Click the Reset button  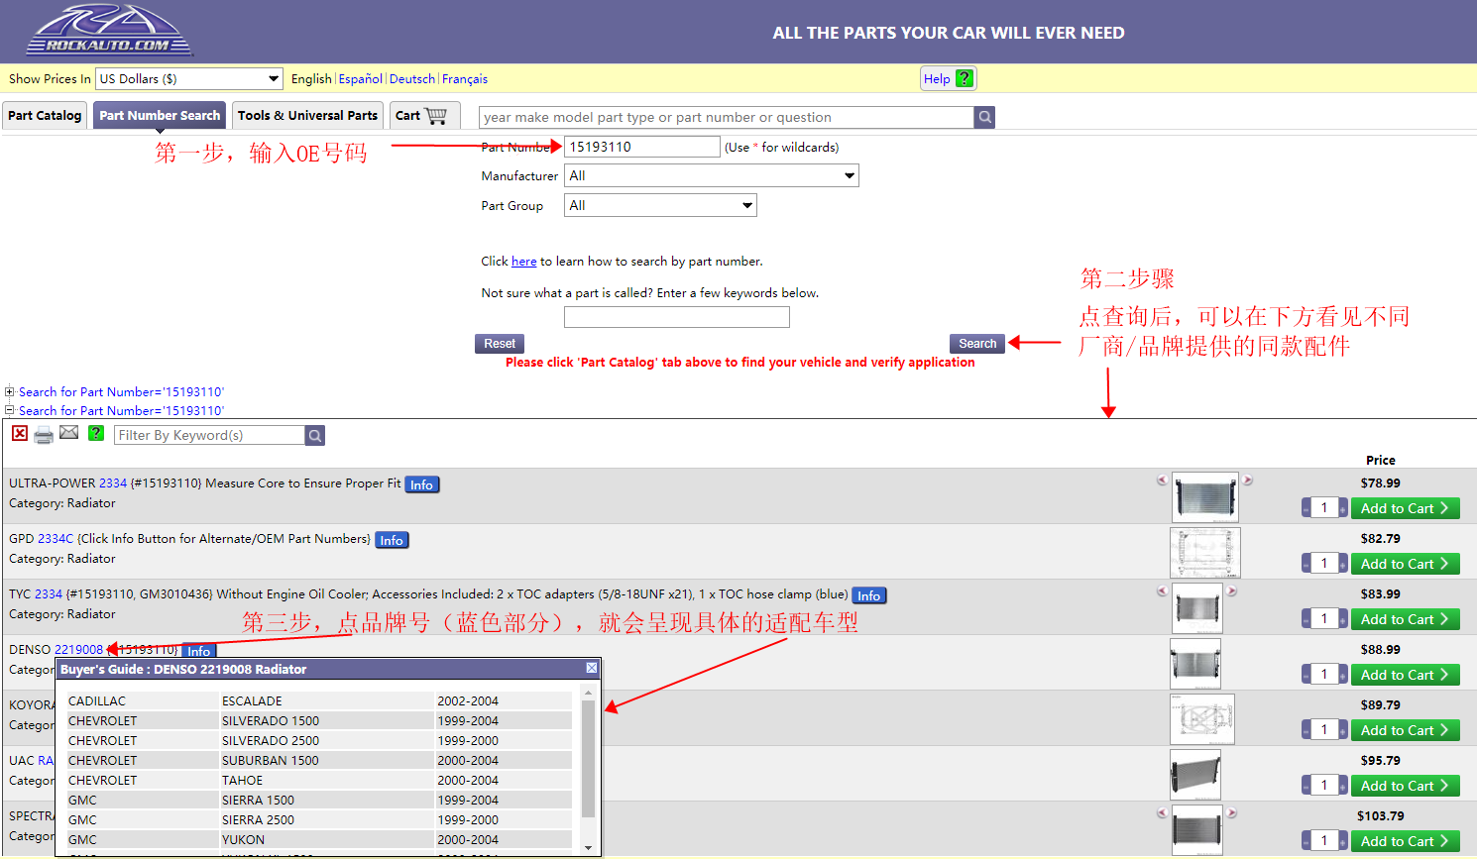coord(500,344)
